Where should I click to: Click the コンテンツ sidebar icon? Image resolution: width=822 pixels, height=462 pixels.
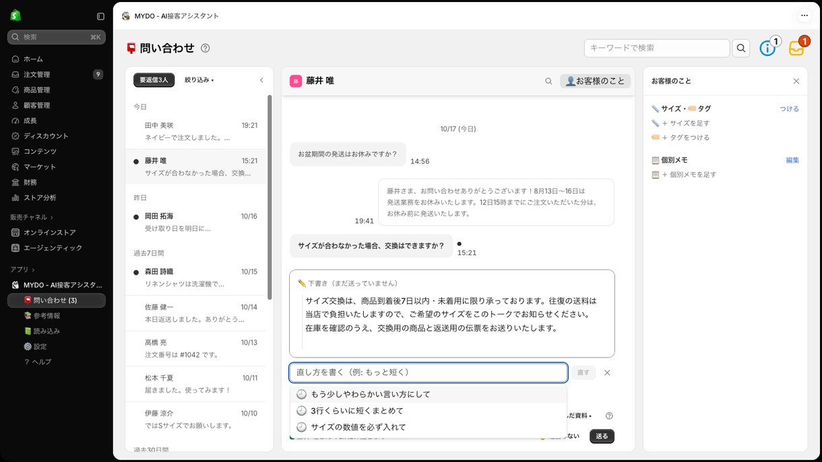pyautogui.click(x=15, y=152)
